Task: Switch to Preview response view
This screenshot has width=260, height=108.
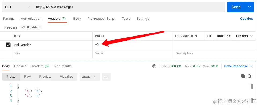Action: pos(45,77)
